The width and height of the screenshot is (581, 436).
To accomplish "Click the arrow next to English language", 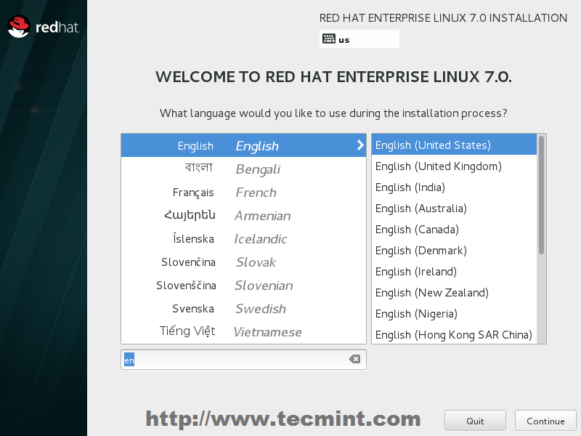I will click(359, 145).
